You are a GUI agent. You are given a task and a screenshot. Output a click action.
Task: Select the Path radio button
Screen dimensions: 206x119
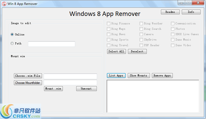coord(12,43)
